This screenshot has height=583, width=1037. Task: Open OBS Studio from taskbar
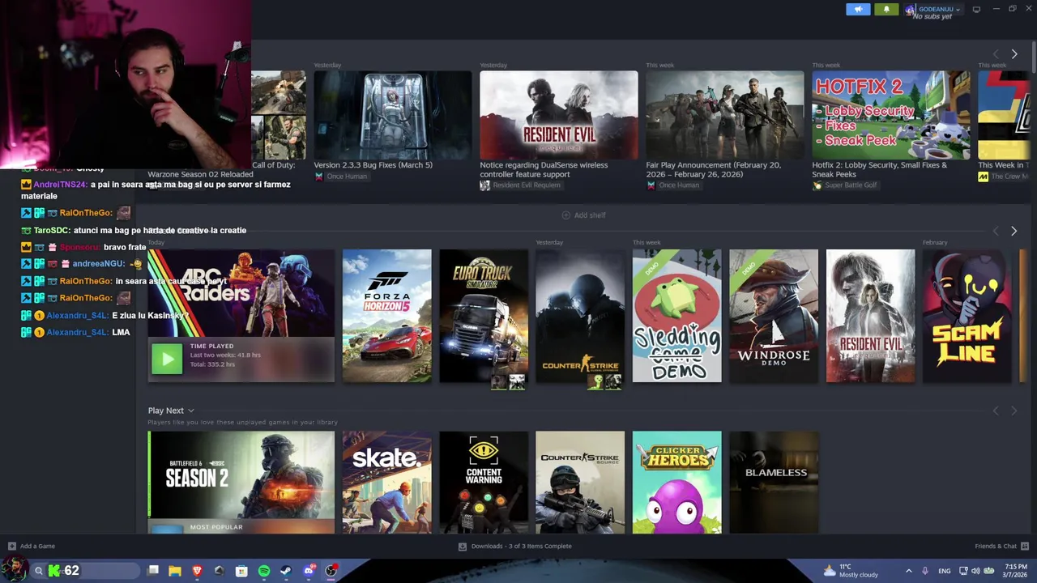pyautogui.click(x=331, y=571)
